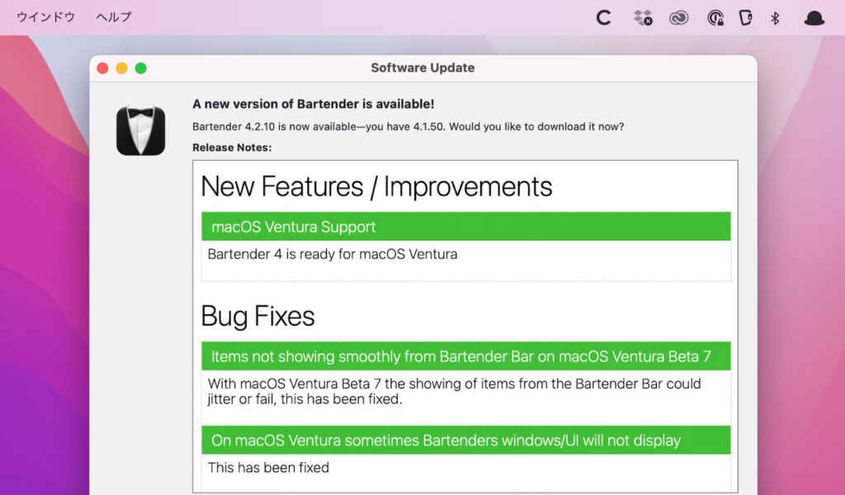Image resolution: width=845 pixels, height=495 pixels.
Task: Click the 'windows/UI will not display' green header
Action: click(x=466, y=440)
